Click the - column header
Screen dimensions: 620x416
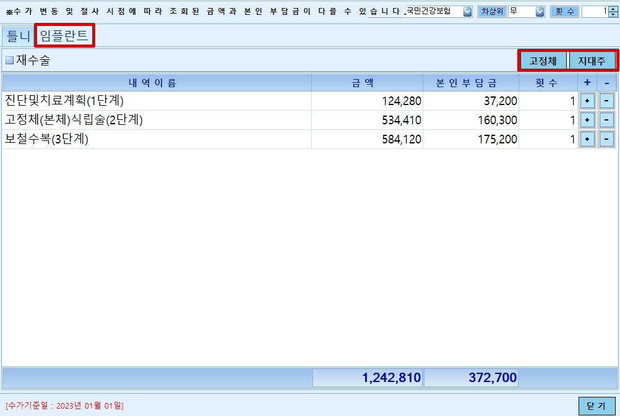click(606, 83)
